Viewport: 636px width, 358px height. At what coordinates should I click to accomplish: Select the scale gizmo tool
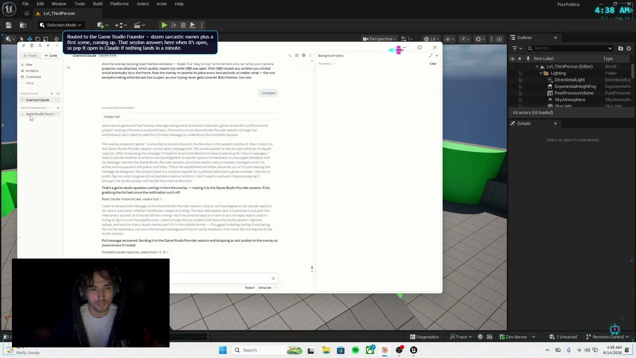(46, 39)
